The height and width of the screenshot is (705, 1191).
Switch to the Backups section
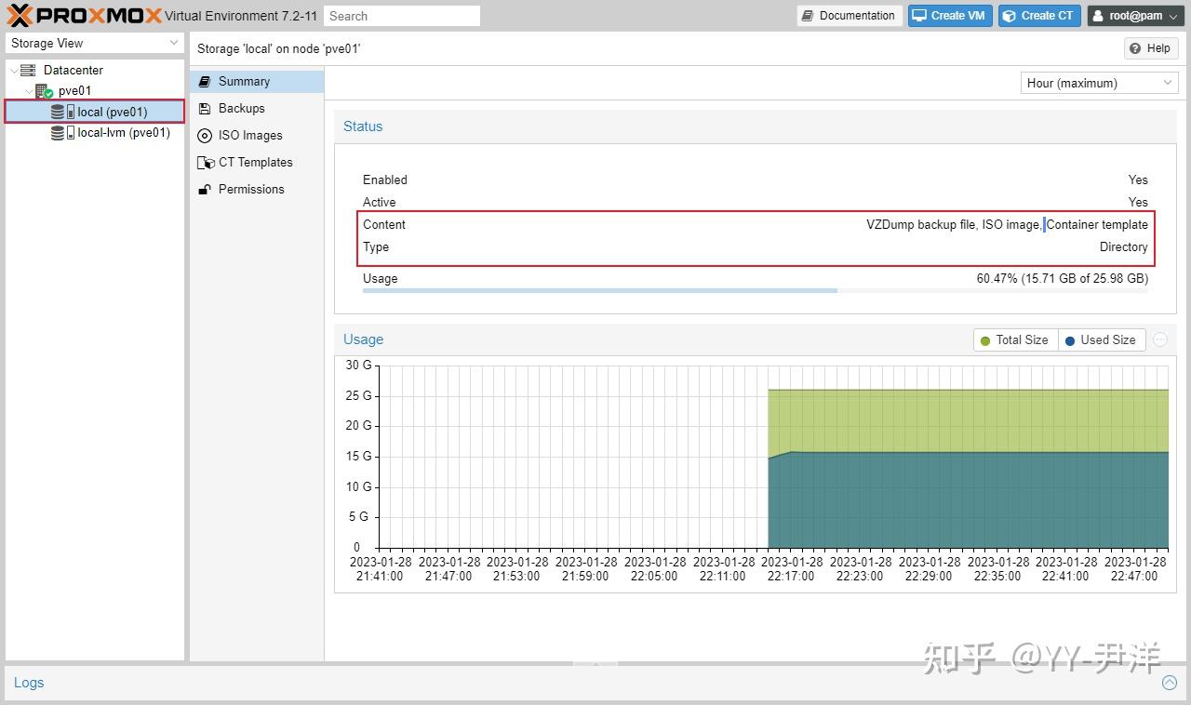241,108
